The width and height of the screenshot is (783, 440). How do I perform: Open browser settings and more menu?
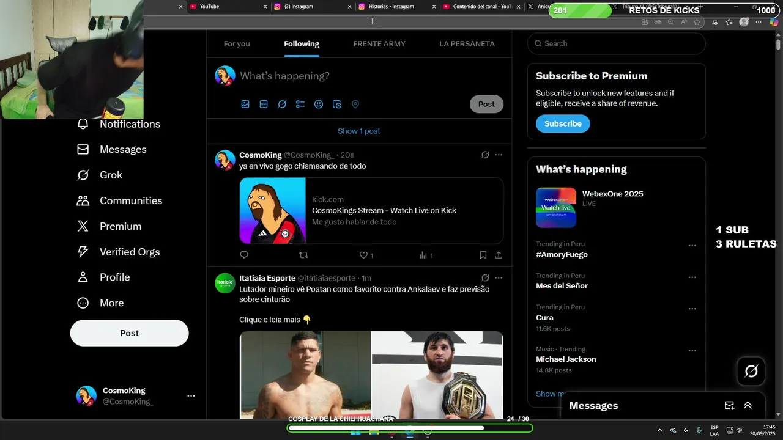pos(759,22)
